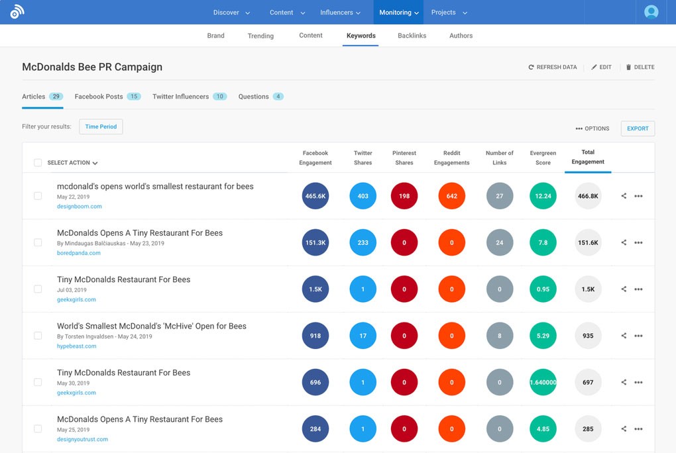Open the Questions tab
Viewport: 676px width, 453px height.
click(261, 97)
